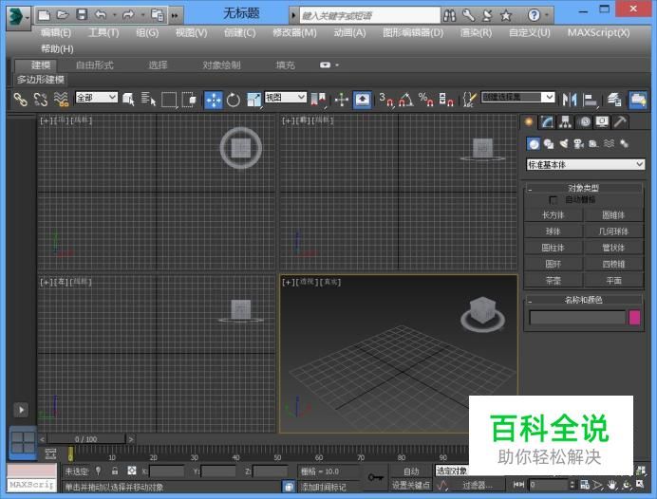Click the 长方体 button

pos(553,215)
